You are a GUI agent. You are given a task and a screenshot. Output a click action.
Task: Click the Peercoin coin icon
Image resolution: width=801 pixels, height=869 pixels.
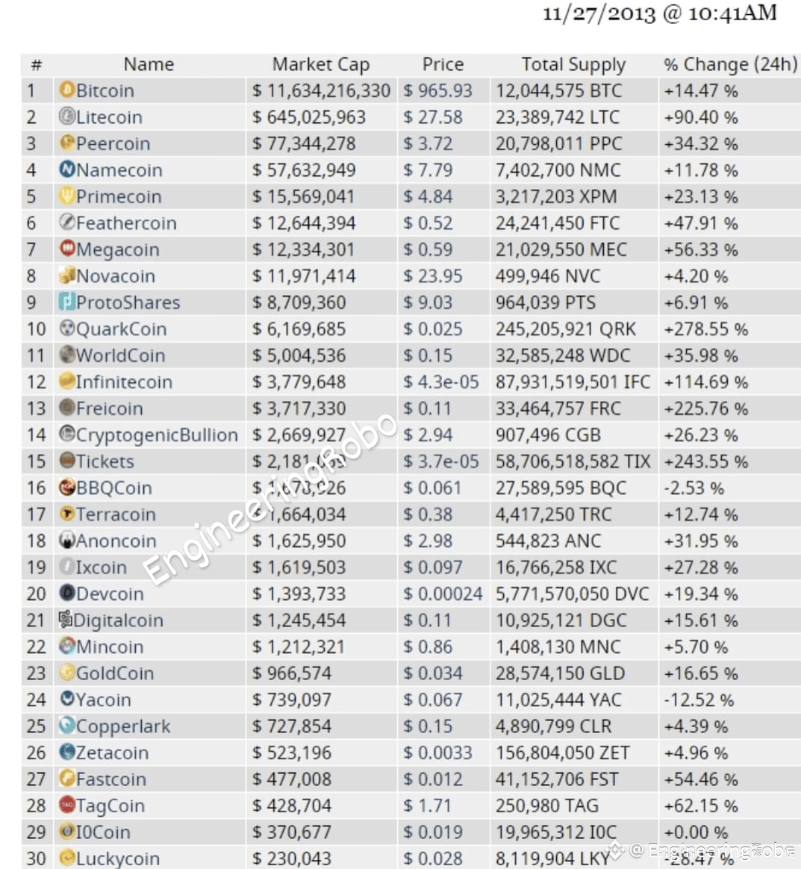[x=67, y=143]
